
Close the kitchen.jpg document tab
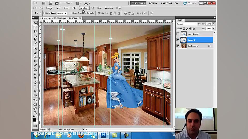[x=80, y=18]
